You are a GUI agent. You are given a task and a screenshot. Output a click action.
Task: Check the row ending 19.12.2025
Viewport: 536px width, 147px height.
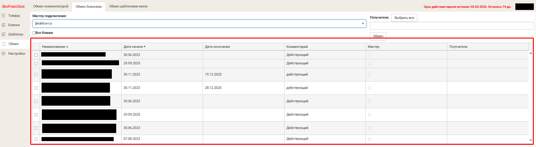pyautogui.click(x=36, y=75)
